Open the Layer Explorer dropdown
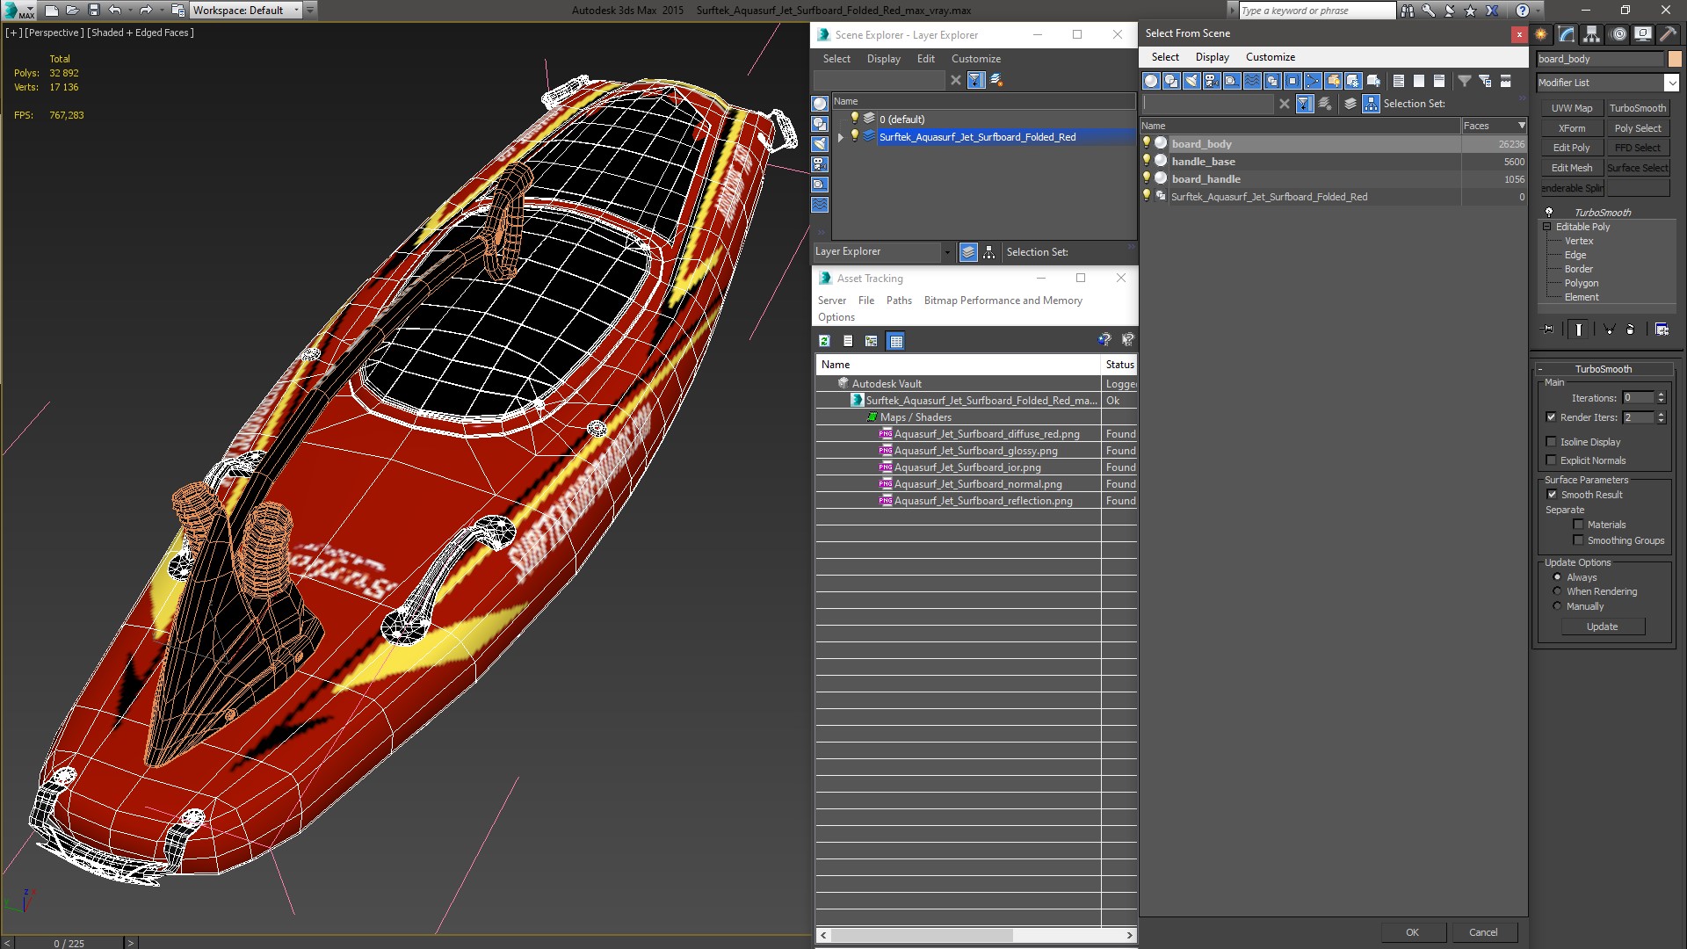 click(947, 252)
